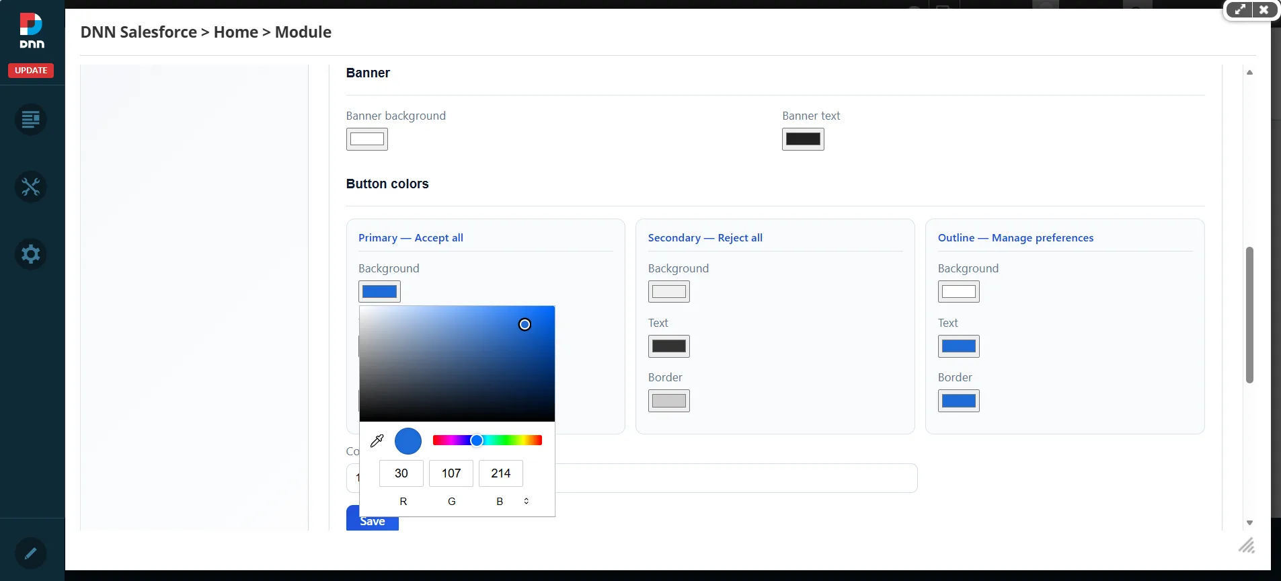The image size is (1281, 581).
Task: Click the resize grip in modal corner
Action: pos(1247,545)
